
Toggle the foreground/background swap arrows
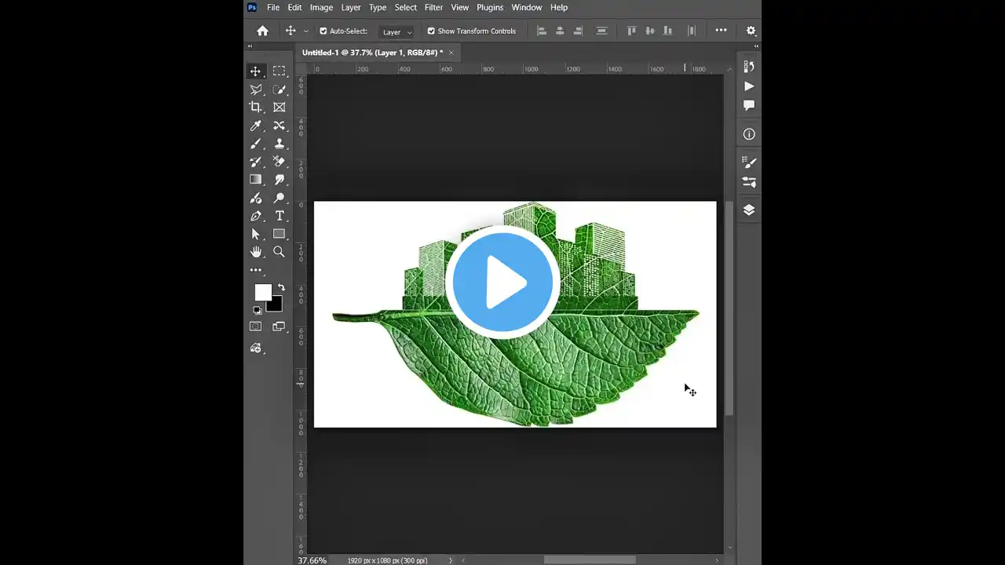point(281,287)
